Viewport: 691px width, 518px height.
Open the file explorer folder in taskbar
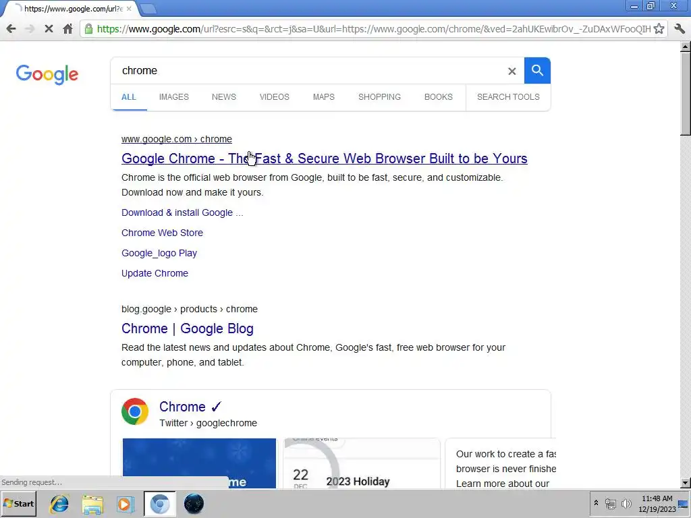(x=92, y=504)
